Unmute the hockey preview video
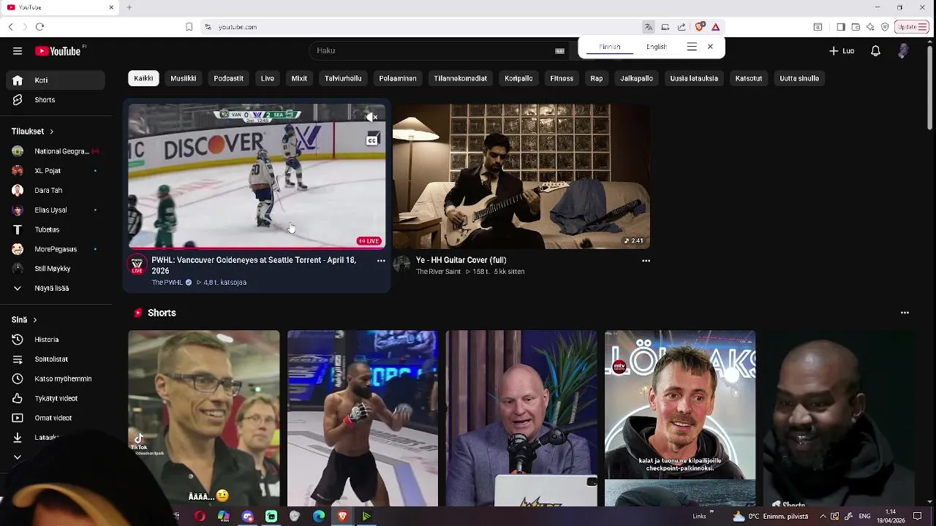Image resolution: width=936 pixels, height=526 pixels. pyautogui.click(x=372, y=117)
